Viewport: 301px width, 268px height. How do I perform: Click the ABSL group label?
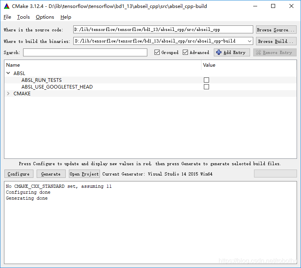click(19, 73)
